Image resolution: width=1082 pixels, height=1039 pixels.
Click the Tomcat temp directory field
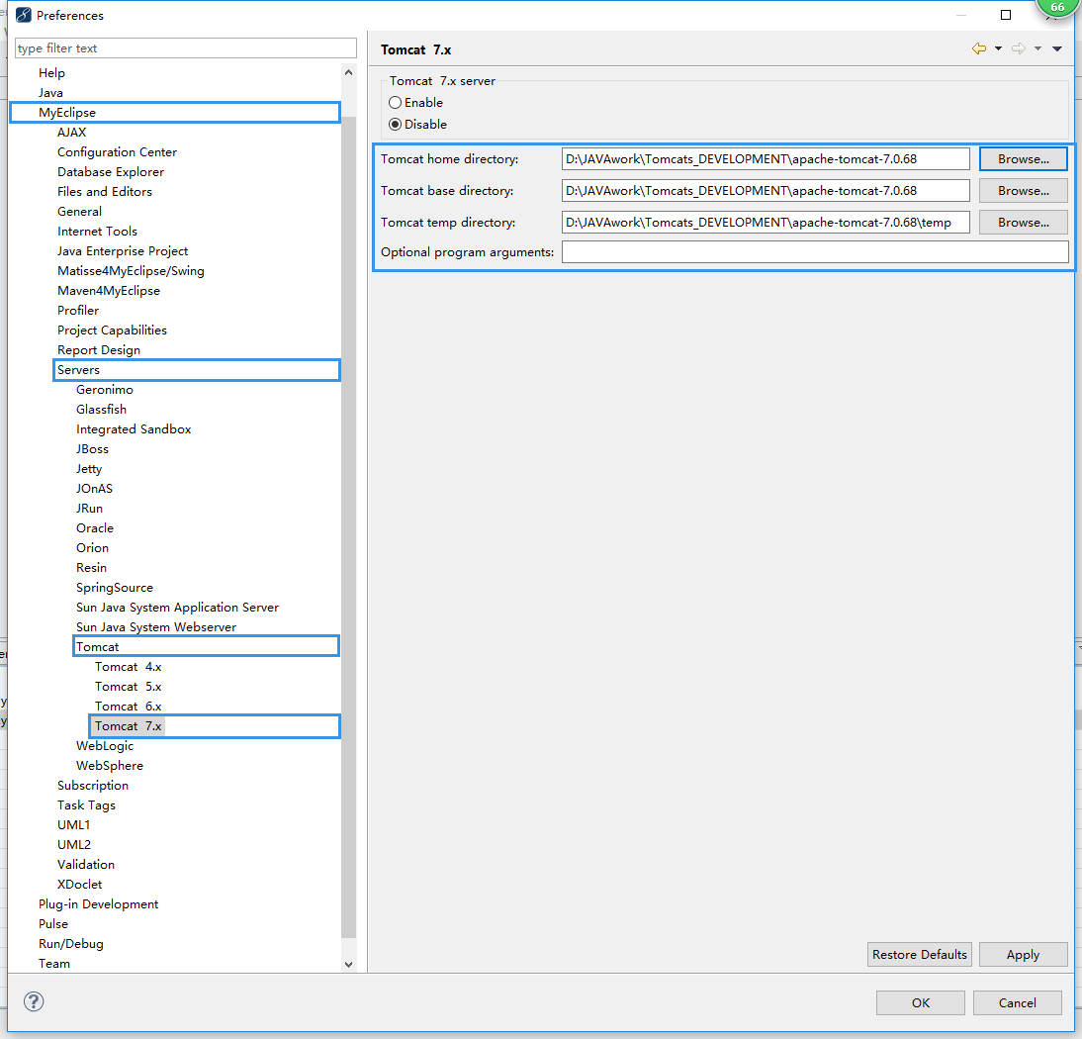[x=766, y=223]
